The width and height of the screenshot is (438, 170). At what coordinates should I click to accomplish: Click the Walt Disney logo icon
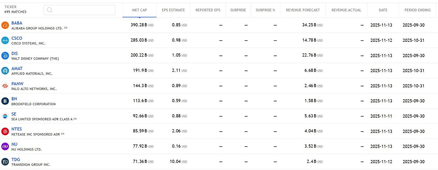pos(5,56)
